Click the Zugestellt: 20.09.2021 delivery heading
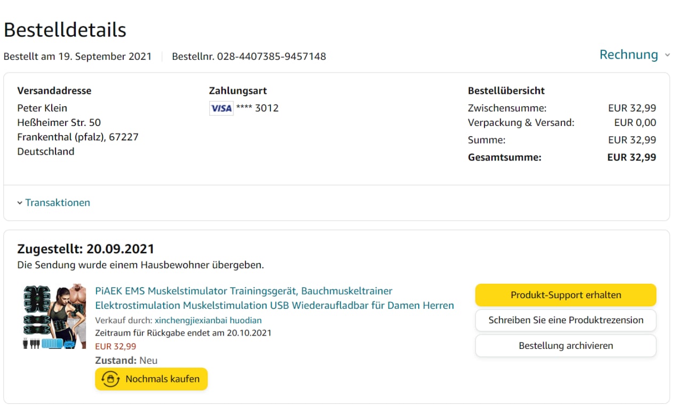Viewport: 683px width, 414px height. click(x=86, y=249)
